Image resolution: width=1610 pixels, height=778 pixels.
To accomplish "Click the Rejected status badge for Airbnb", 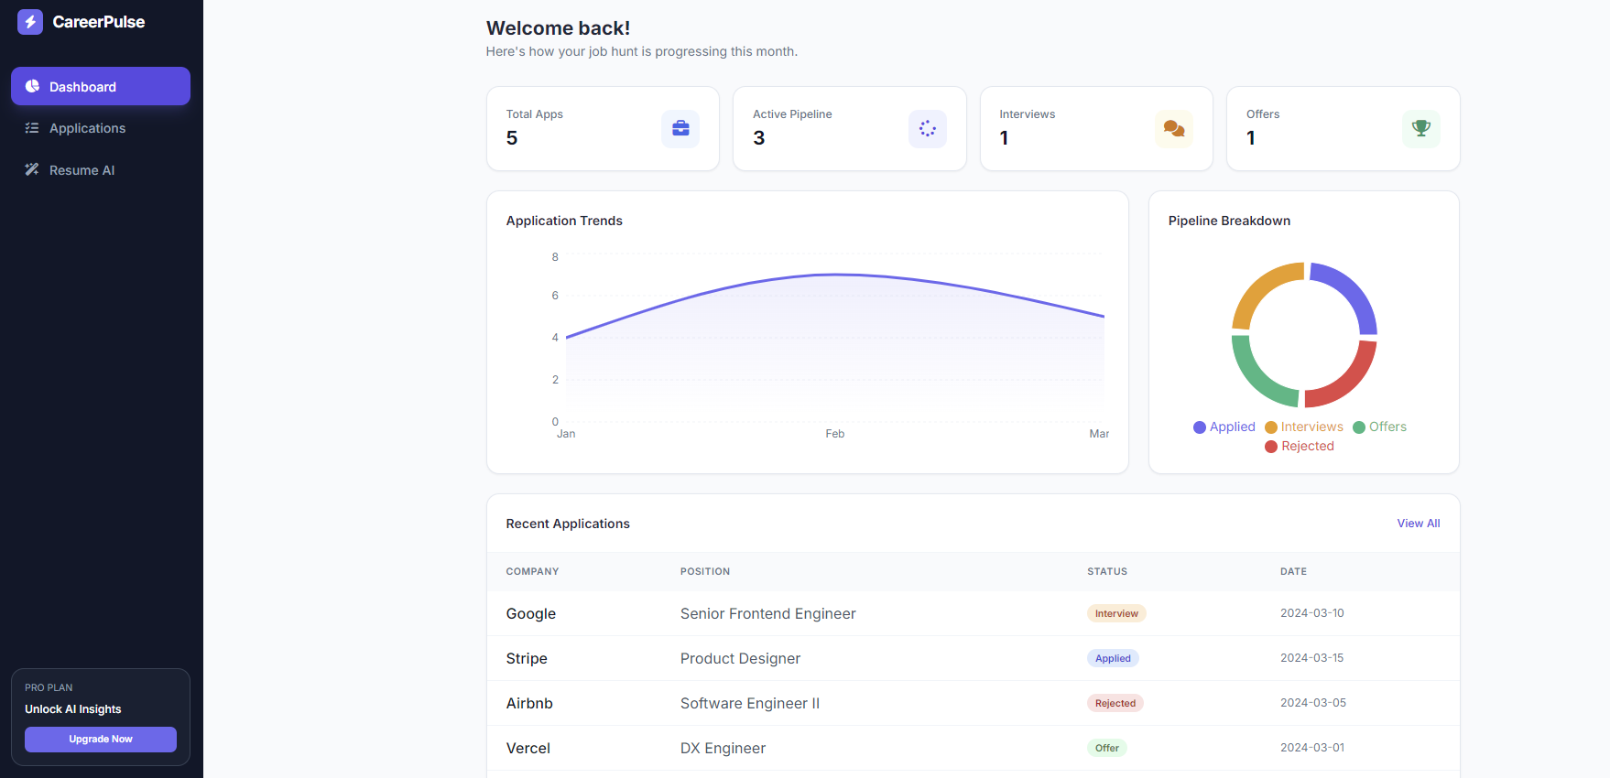I will [x=1115, y=703].
